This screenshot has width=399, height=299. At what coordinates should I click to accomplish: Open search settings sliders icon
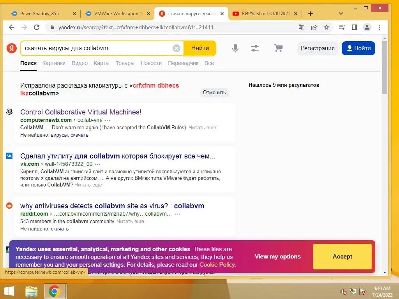pyautogui.click(x=255, y=48)
